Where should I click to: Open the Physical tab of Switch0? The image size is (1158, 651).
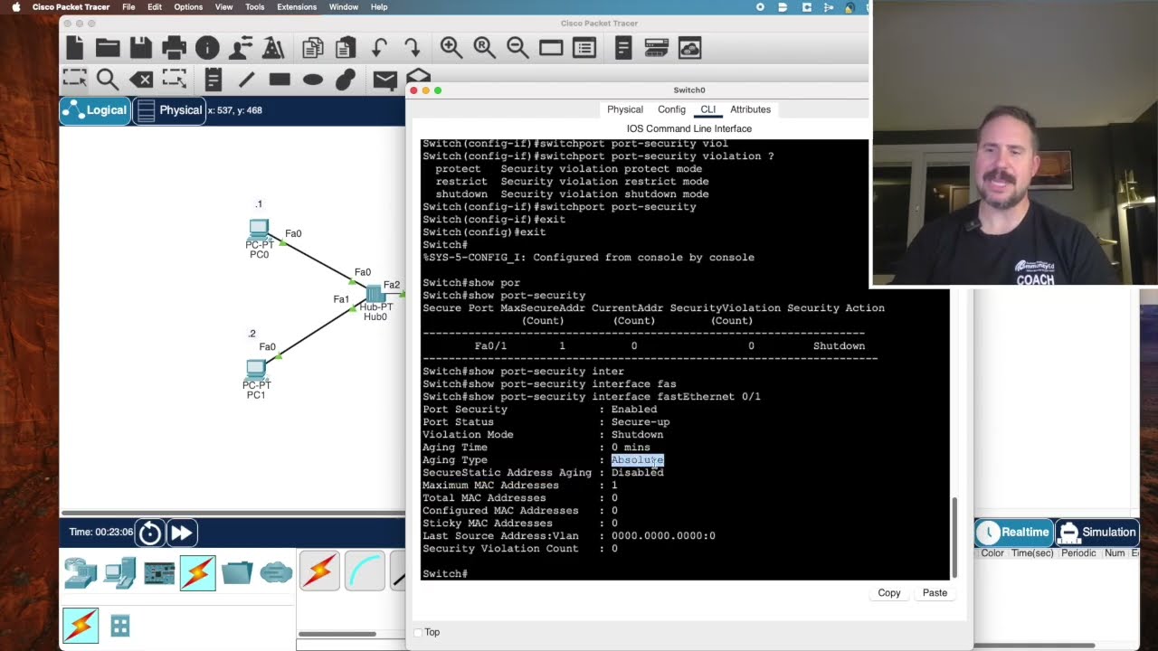625,109
